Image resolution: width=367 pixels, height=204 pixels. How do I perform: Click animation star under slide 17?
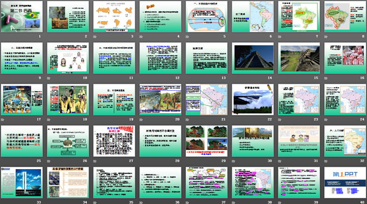tap(2, 120)
